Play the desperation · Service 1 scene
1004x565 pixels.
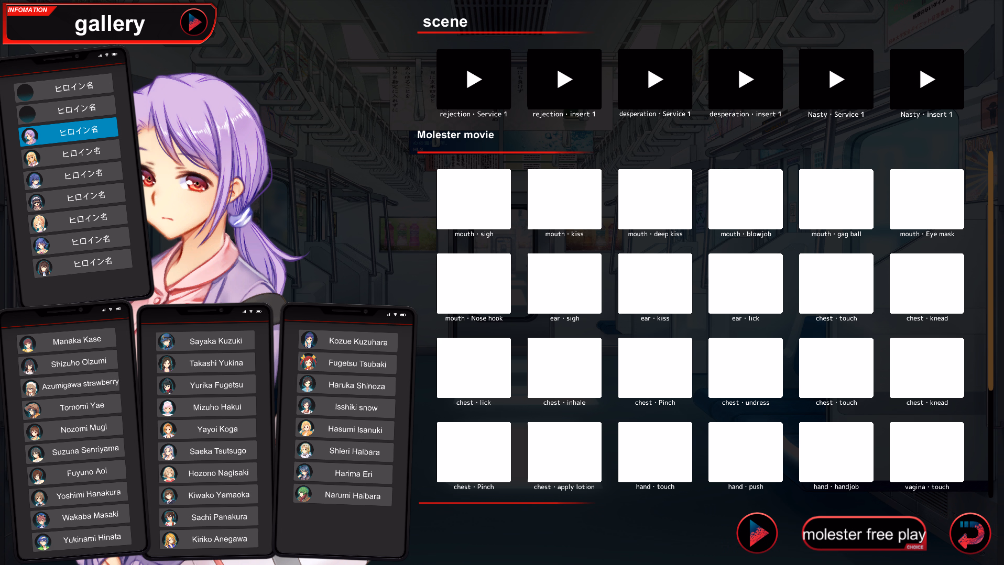[x=655, y=80]
